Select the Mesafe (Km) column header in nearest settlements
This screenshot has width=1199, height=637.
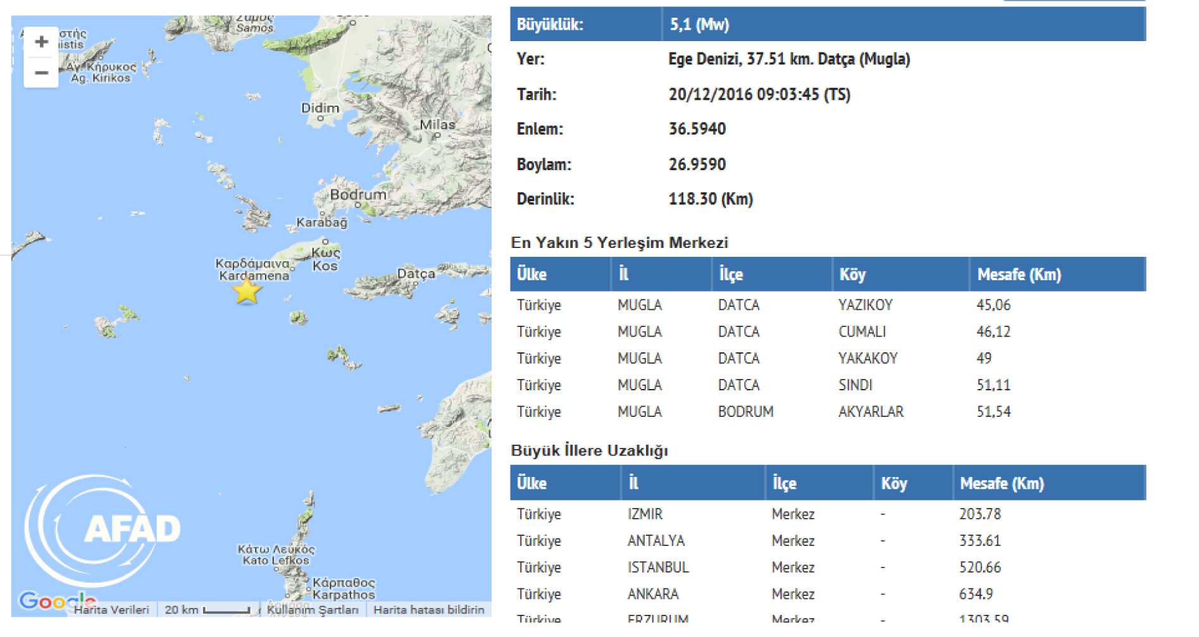click(1019, 275)
